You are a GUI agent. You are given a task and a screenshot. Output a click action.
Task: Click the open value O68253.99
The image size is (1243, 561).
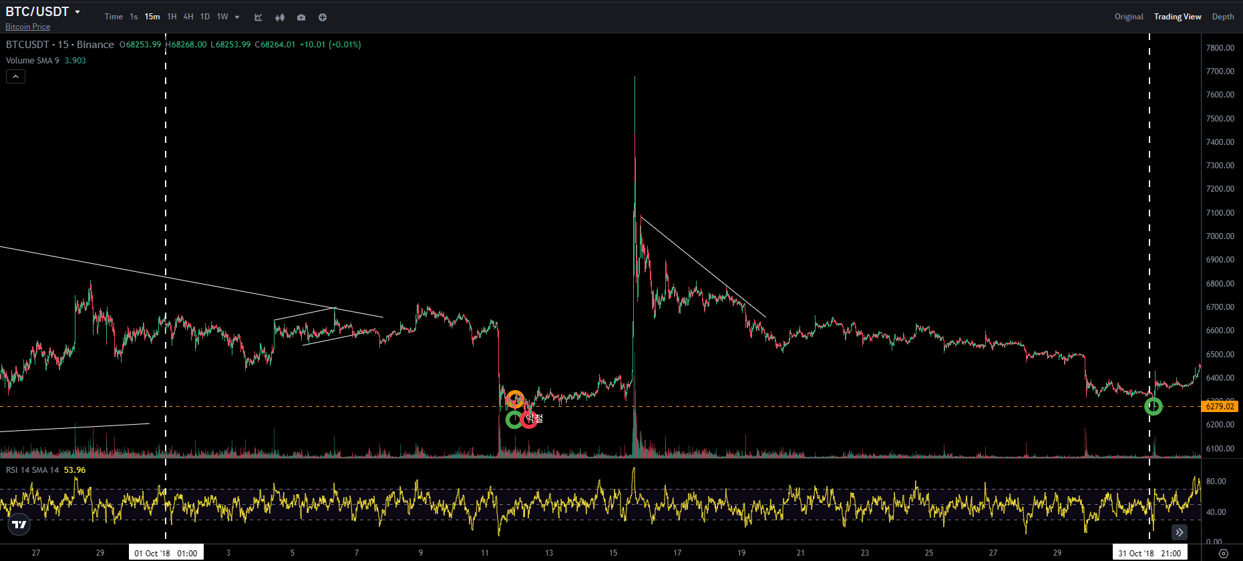[x=140, y=45]
